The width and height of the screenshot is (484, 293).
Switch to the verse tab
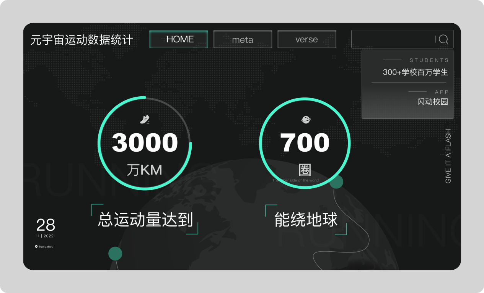tap(307, 39)
